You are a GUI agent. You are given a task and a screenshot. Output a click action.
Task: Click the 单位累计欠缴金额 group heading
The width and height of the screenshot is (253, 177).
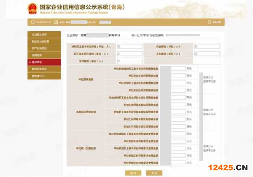click(86, 148)
